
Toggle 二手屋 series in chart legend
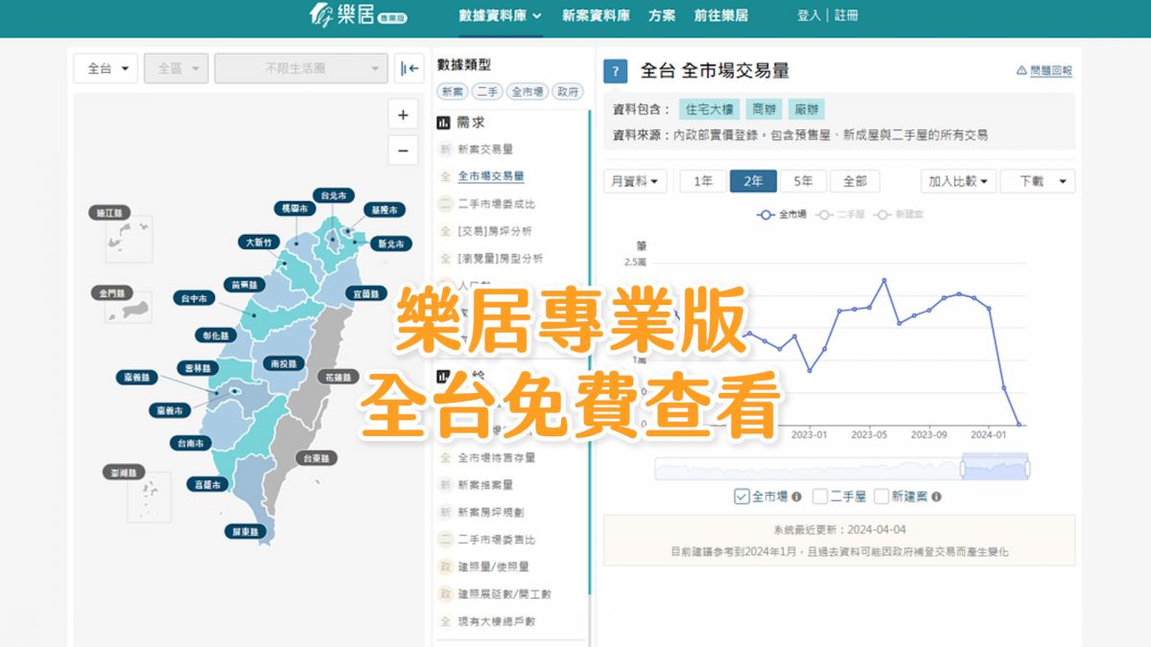[x=839, y=215]
